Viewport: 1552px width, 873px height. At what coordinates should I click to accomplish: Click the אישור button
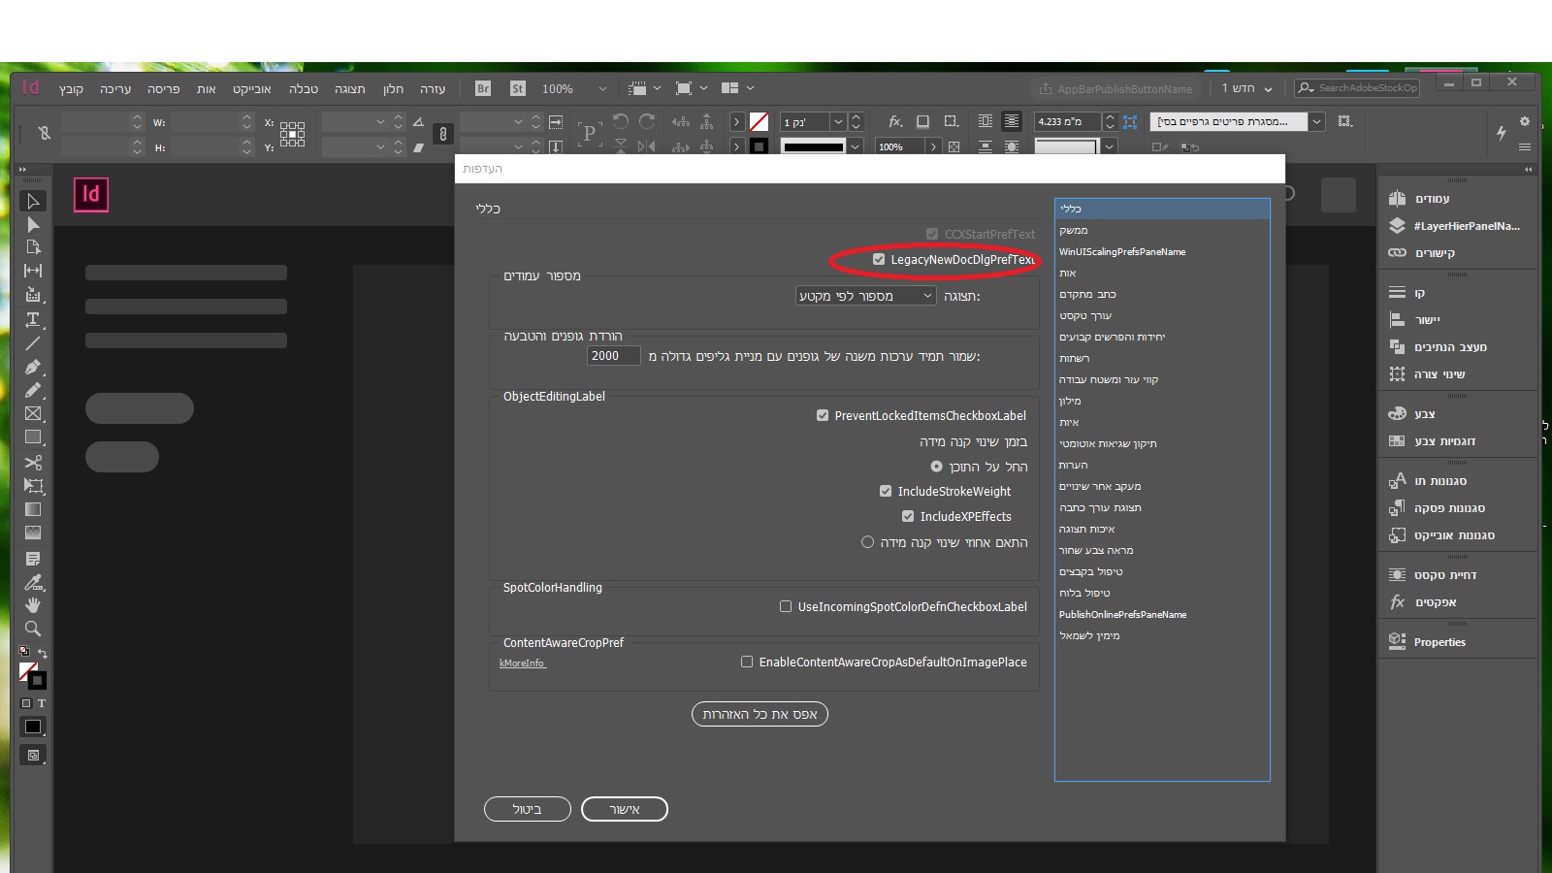[624, 809]
